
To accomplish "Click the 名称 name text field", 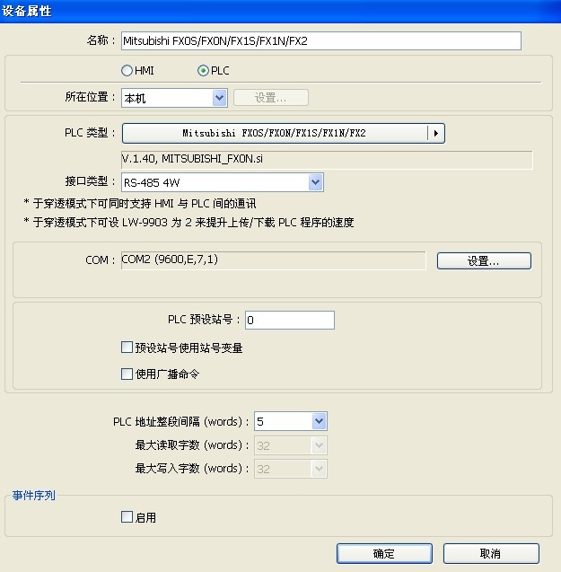I will [321, 41].
